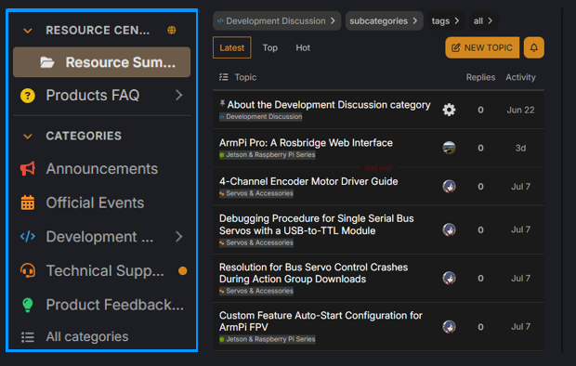Open About the Development Discussion category topic
The width and height of the screenshot is (576, 366).
(x=329, y=105)
